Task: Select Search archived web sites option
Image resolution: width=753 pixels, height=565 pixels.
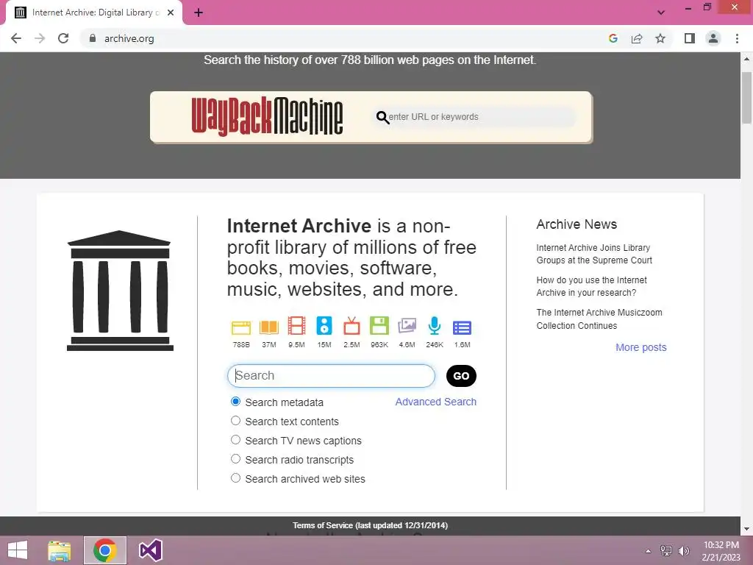Action: [x=235, y=478]
